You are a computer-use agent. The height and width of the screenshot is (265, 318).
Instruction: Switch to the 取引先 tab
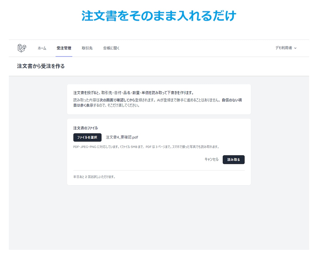87,48
